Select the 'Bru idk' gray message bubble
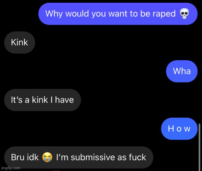 pos(79,157)
